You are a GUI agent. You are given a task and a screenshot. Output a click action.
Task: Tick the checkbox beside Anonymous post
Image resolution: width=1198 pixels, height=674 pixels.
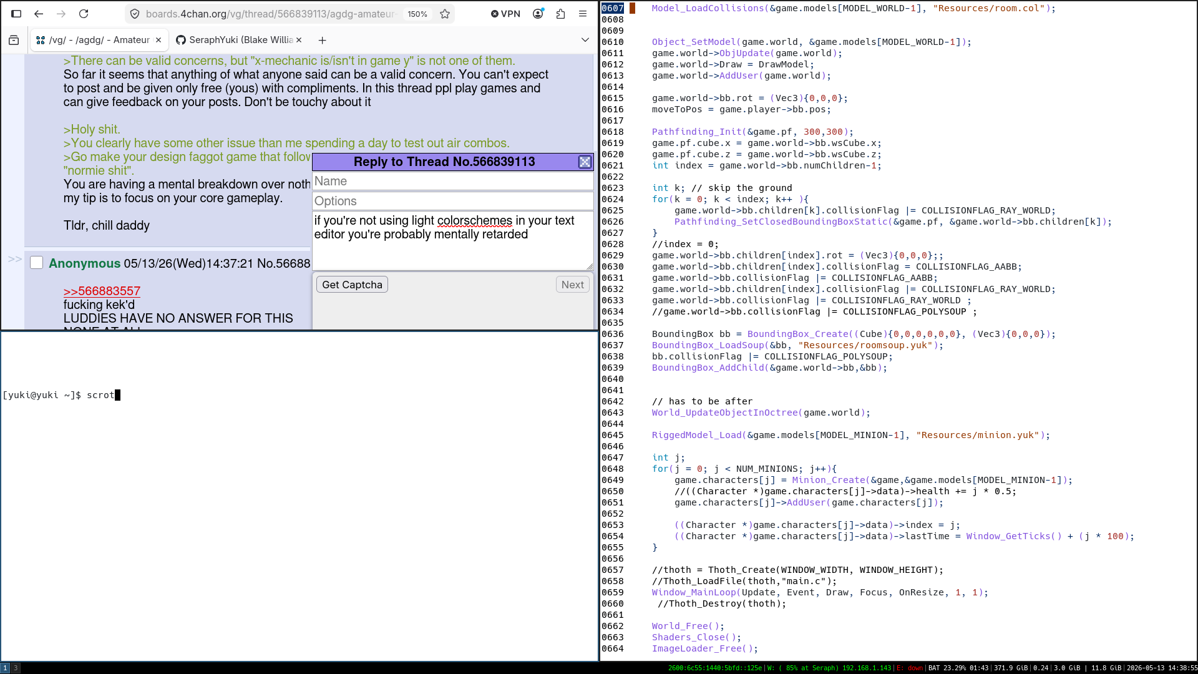tap(37, 263)
